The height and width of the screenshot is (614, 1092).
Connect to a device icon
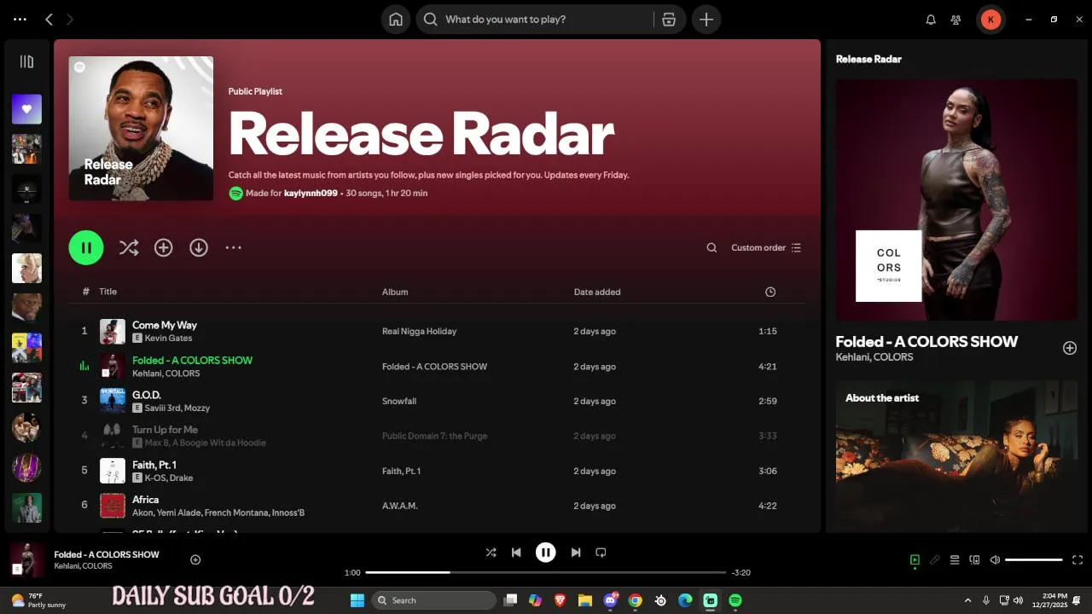click(974, 560)
